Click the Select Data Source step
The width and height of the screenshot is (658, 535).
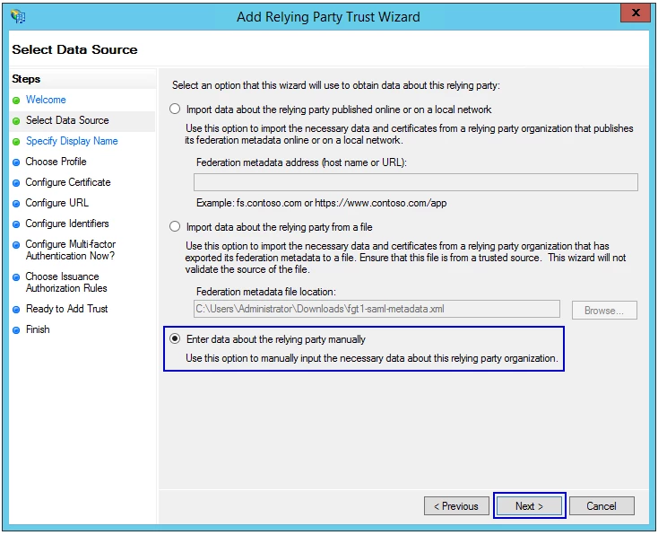(67, 120)
